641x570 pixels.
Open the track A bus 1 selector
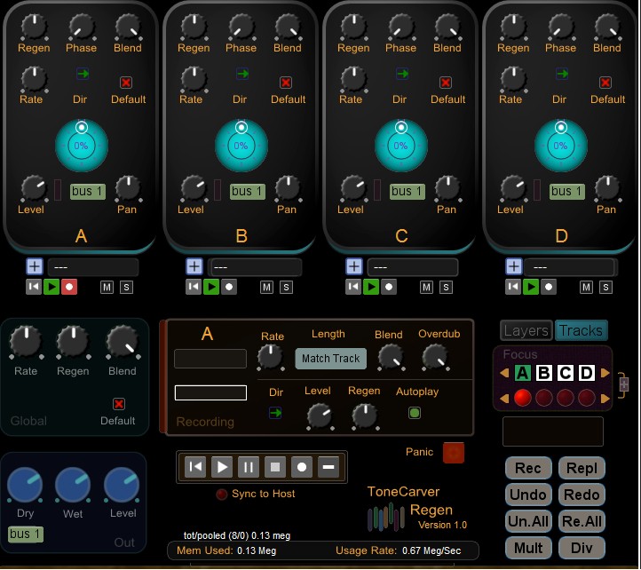[x=88, y=192]
